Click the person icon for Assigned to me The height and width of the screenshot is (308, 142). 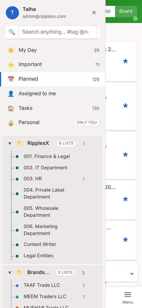point(11,94)
